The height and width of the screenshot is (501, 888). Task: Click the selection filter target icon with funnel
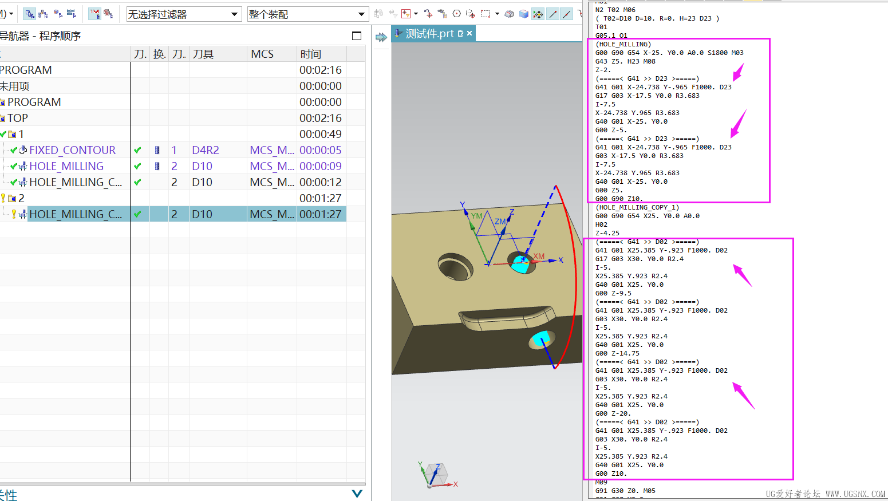tap(406, 14)
